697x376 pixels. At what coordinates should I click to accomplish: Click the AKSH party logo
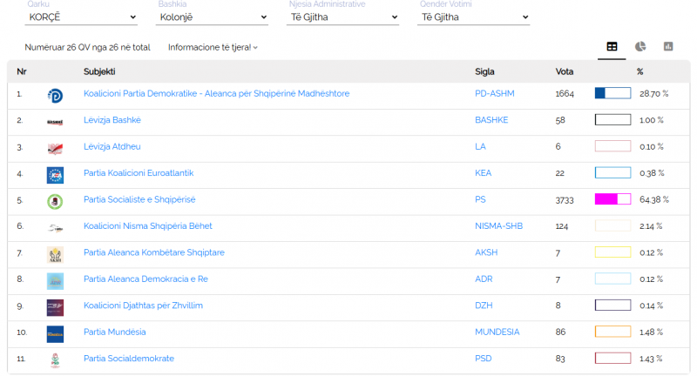point(55,254)
